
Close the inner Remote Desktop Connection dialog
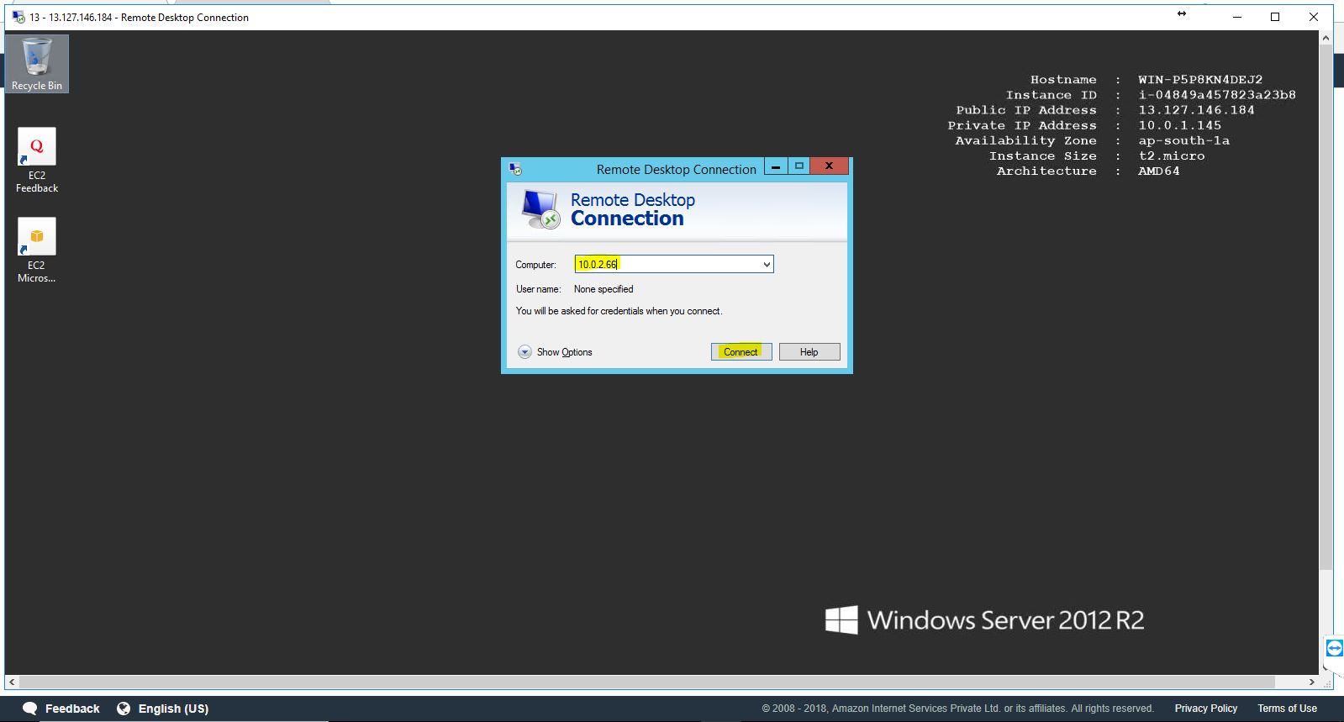coord(829,166)
